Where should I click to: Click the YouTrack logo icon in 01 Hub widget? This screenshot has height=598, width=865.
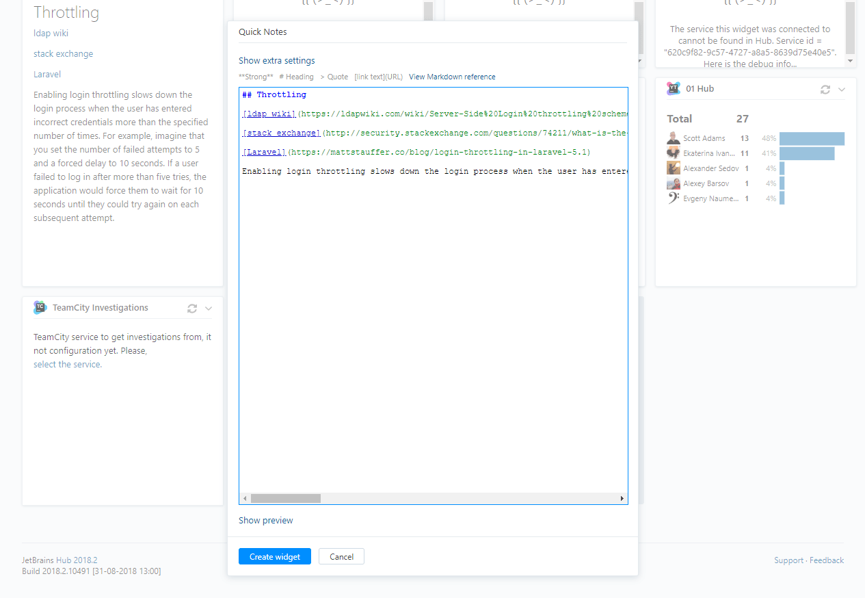673,88
